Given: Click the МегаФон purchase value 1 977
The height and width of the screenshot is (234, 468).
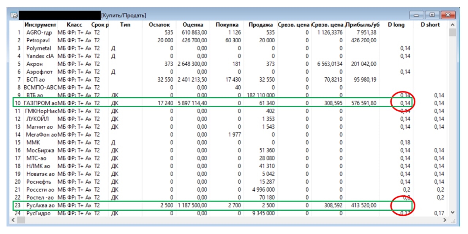Looking at the screenshot, I should point(235,134).
